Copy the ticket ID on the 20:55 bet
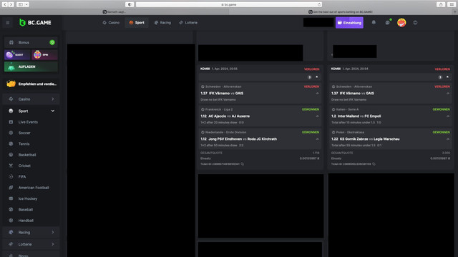 pyautogui.click(x=242, y=164)
